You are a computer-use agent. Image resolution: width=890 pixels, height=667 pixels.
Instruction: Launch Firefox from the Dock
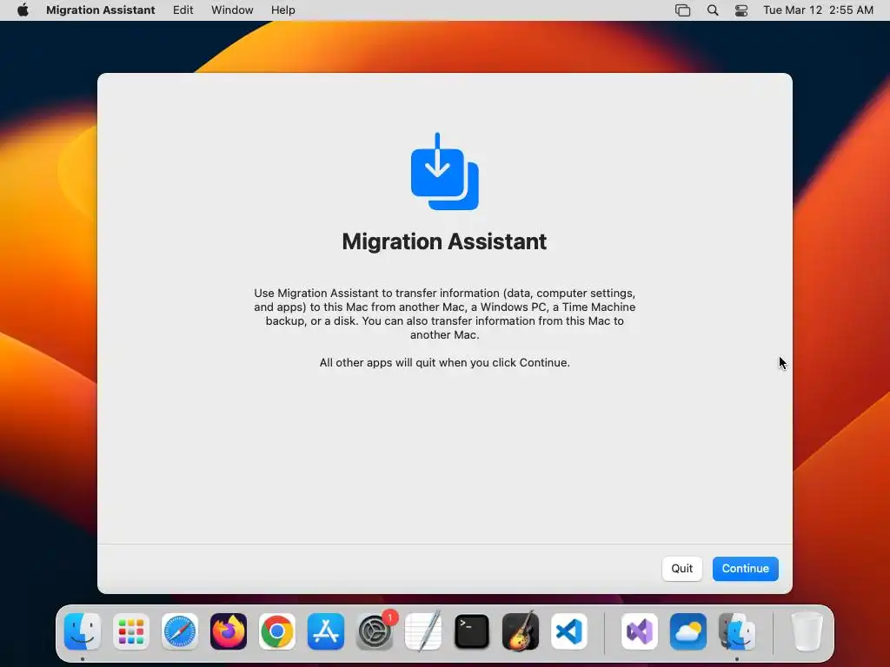click(x=229, y=631)
